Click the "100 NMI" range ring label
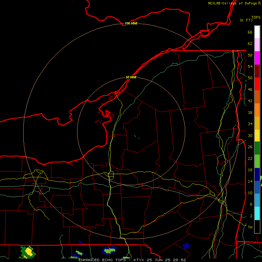This screenshot has height=262, width=262. coord(131,23)
